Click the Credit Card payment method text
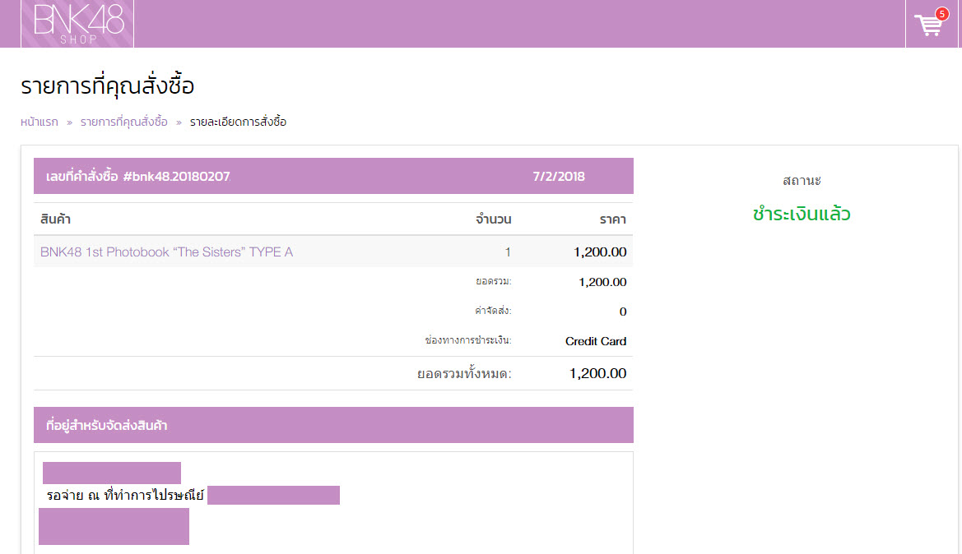The image size is (962, 554). pos(596,341)
